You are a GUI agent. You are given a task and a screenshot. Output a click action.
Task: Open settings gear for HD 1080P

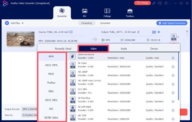pyautogui.click(x=173, y=75)
